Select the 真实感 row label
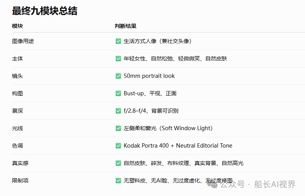This screenshot has width=305, height=196. pos(20,163)
